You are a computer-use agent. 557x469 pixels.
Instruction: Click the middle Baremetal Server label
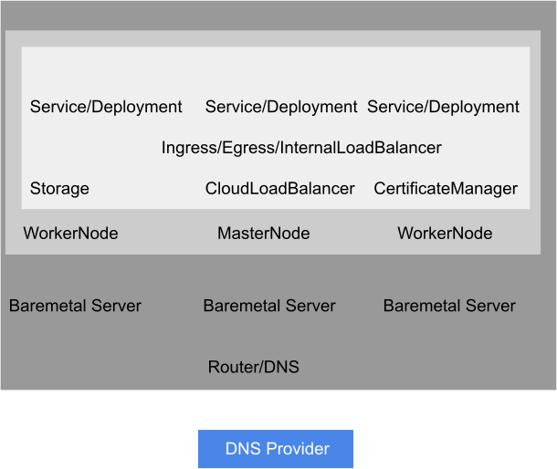tap(269, 306)
